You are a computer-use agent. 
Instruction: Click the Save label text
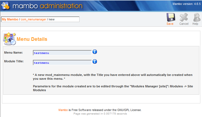point(170,24)
